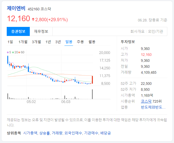Open the 반도체와반도... sector link
The image size is (174, 143).
[153, 107]
